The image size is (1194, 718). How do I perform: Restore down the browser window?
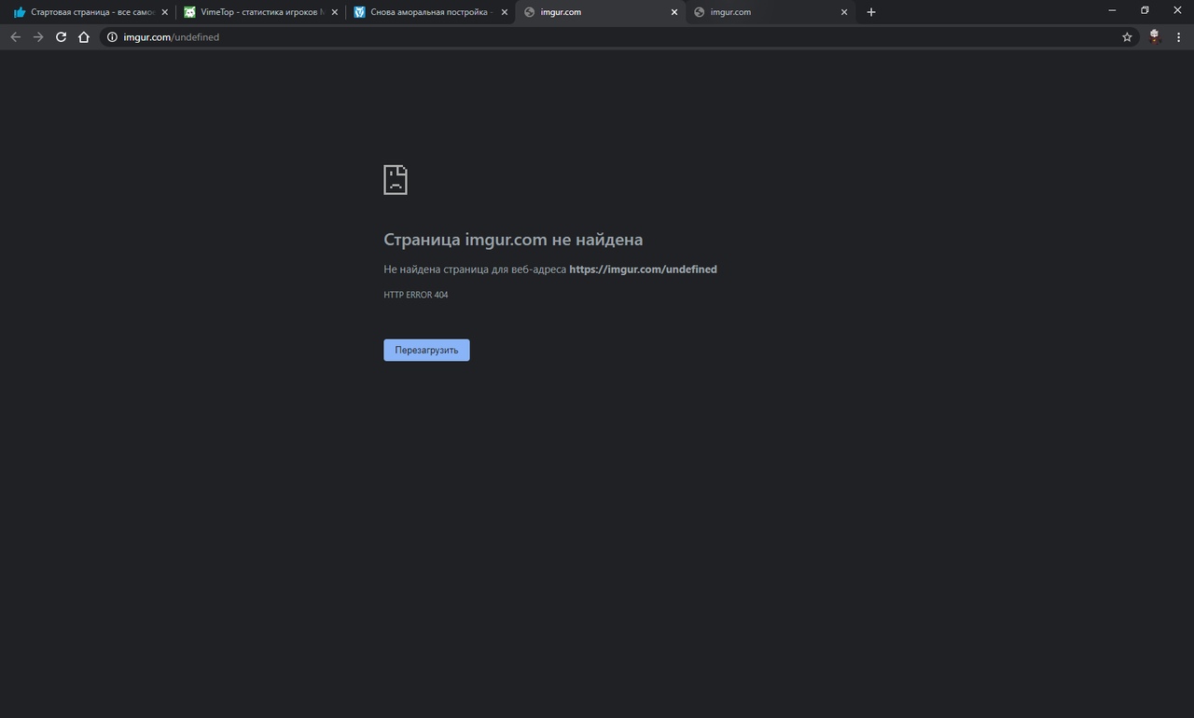coord(1145,11)
